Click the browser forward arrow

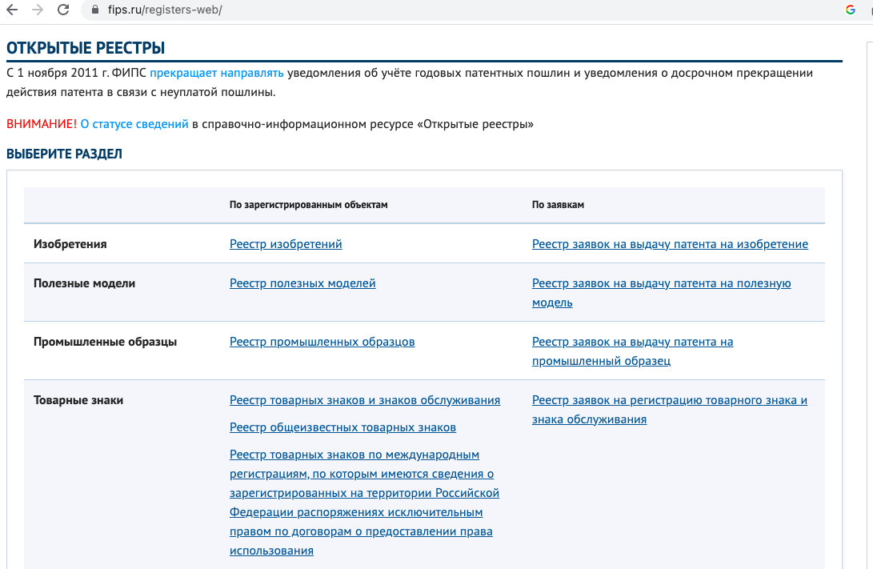pyautogui.click(x=37, y=11)
